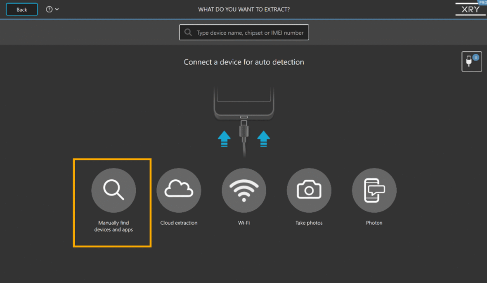
Task: Open the connected devices USB plug icon
Action: pyautogui.click(x=471, y=62)
